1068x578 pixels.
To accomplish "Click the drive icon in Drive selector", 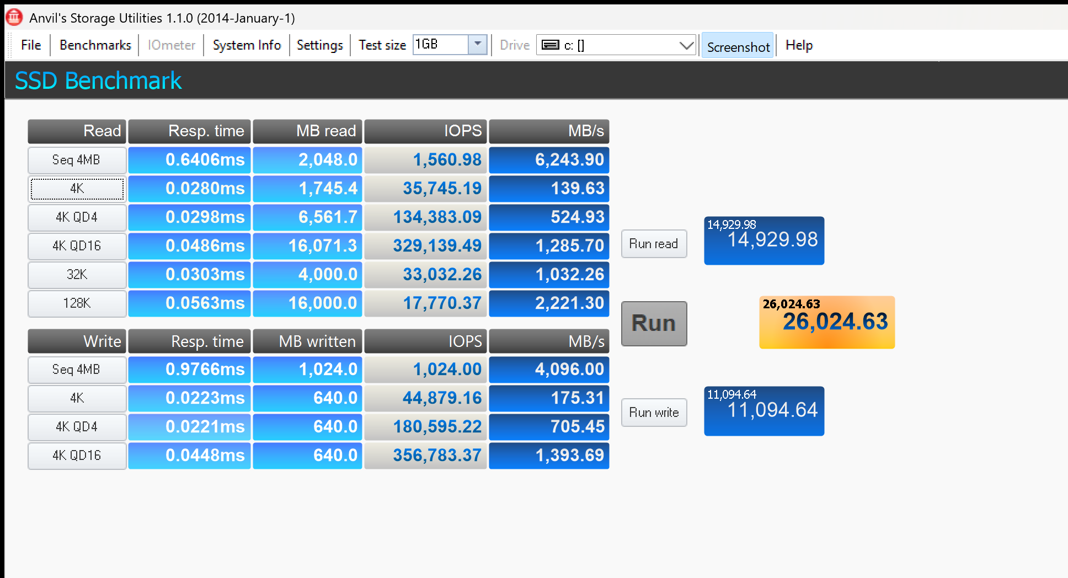I will (x=550, y=45).
